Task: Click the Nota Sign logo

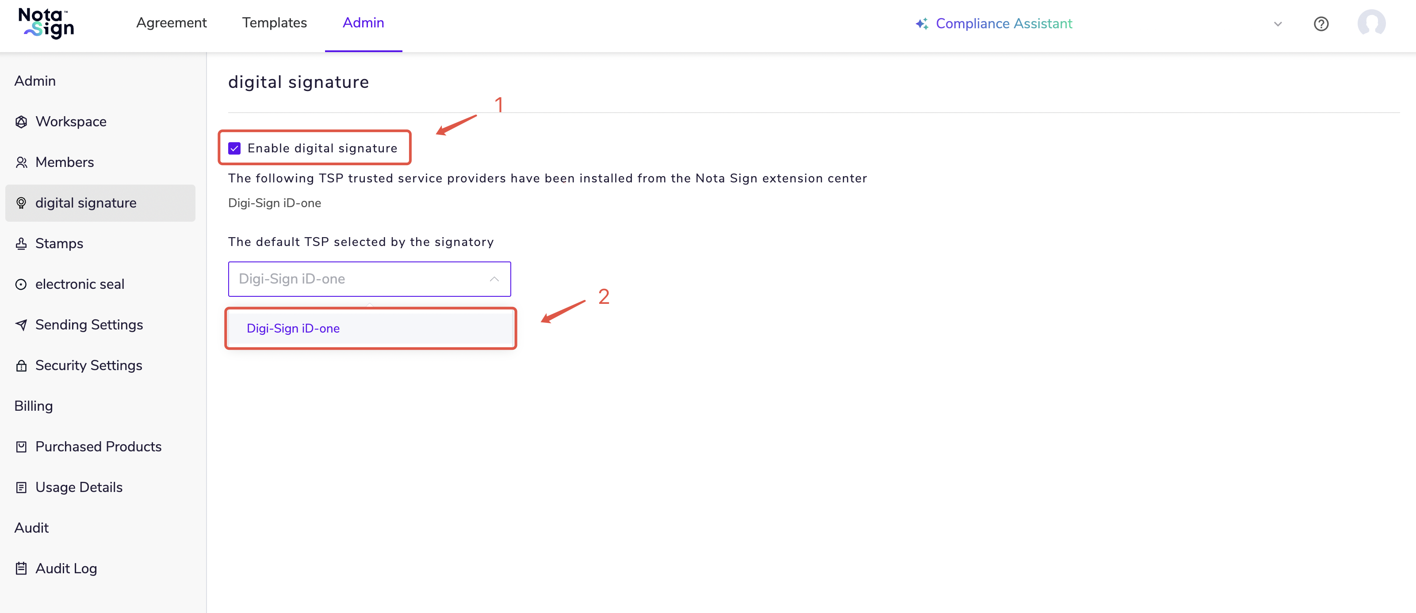Action: tap(46, 23)
